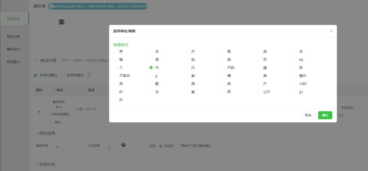Screen dimensions: 368x171
Task: Select the 两 unit radio button
Action: click(223, 92)
